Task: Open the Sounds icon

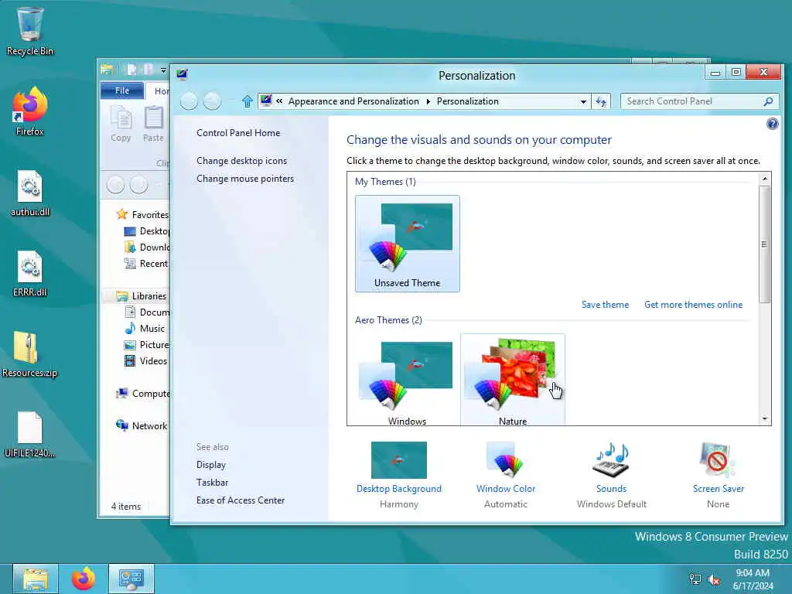Action: 611,460
